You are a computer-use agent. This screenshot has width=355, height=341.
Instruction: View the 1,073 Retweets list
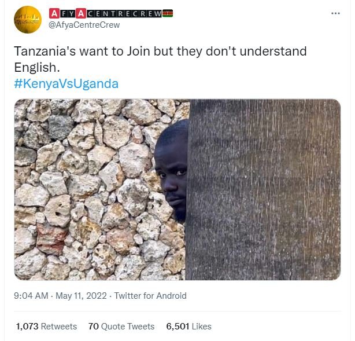46,327
